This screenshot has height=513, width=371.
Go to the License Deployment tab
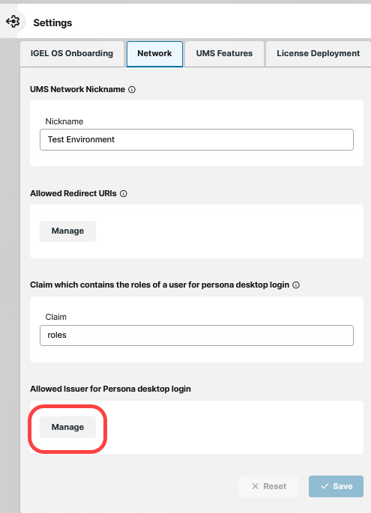(x=318, y=54)
